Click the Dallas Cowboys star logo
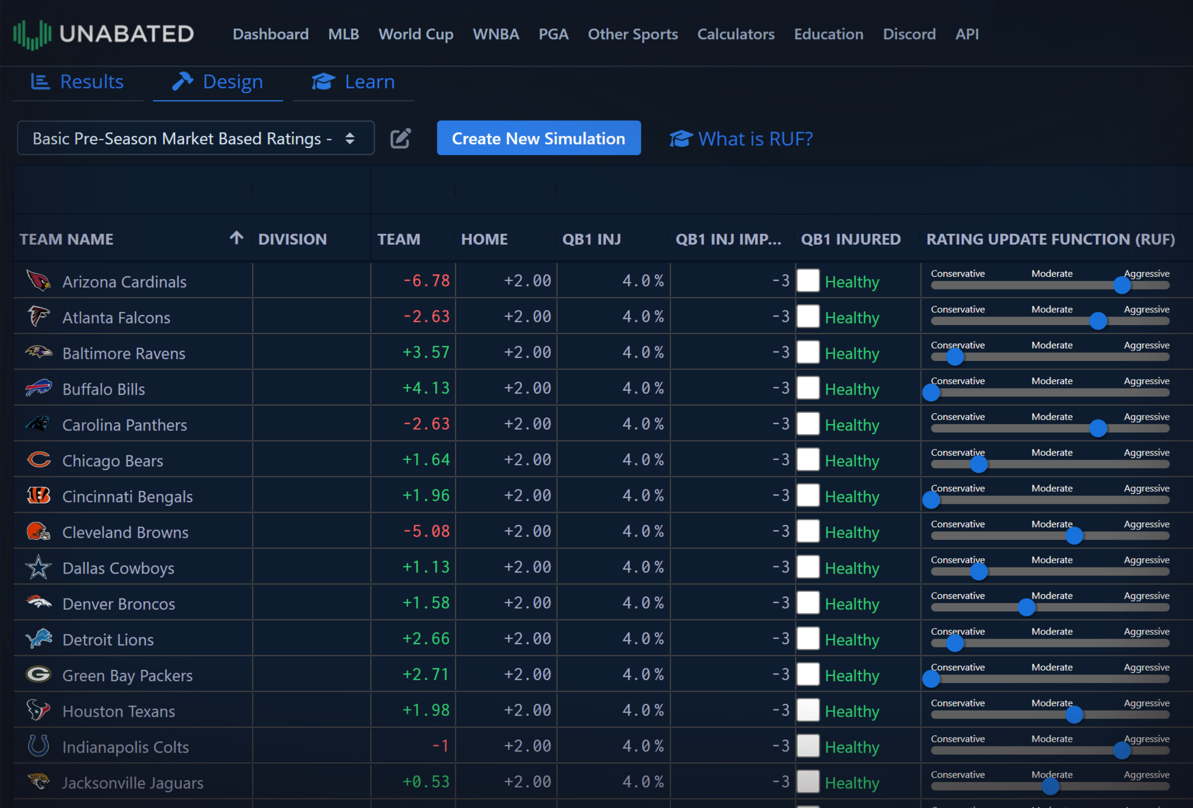Screen dimensions: 1193x808 coord(39,567)
